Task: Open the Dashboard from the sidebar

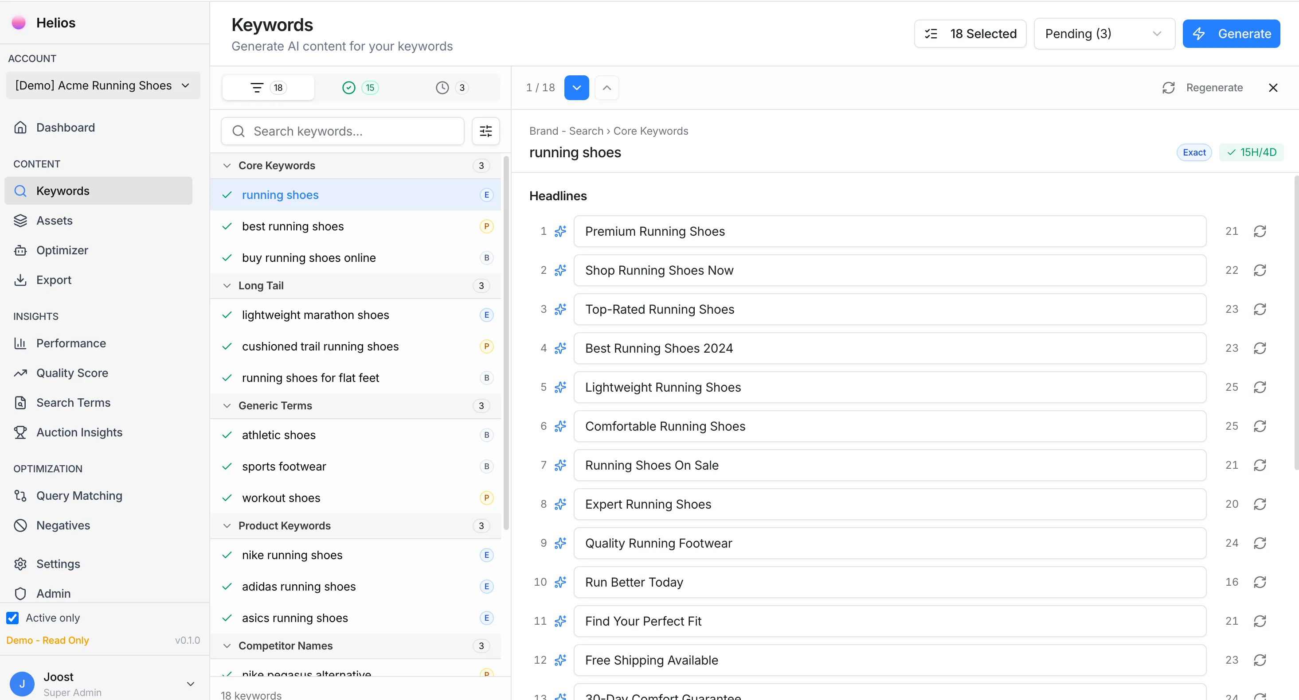Action: coord(65,127)
